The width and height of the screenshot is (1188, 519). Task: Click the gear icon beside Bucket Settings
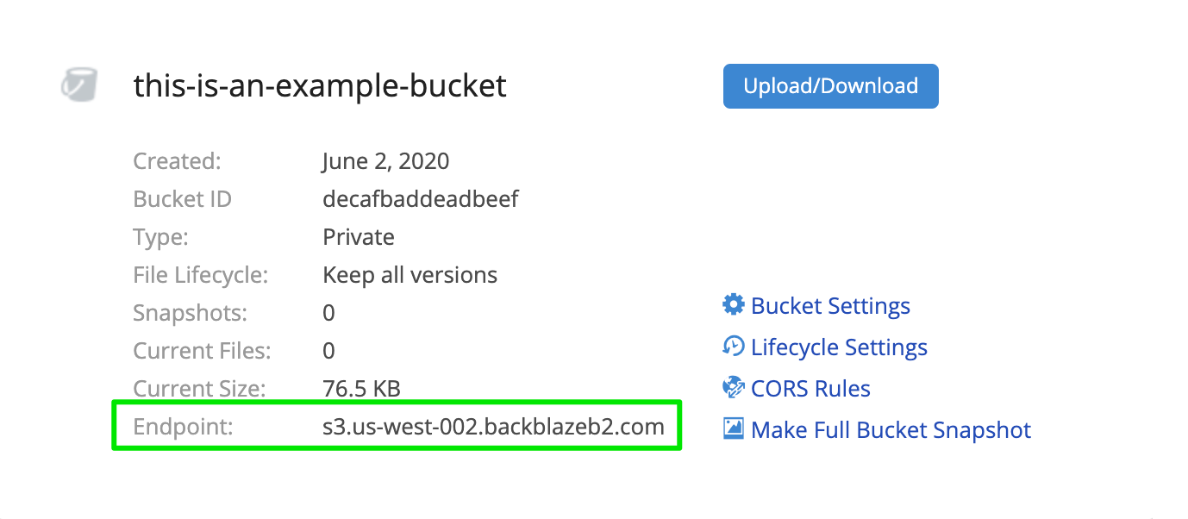pos(732,304)
